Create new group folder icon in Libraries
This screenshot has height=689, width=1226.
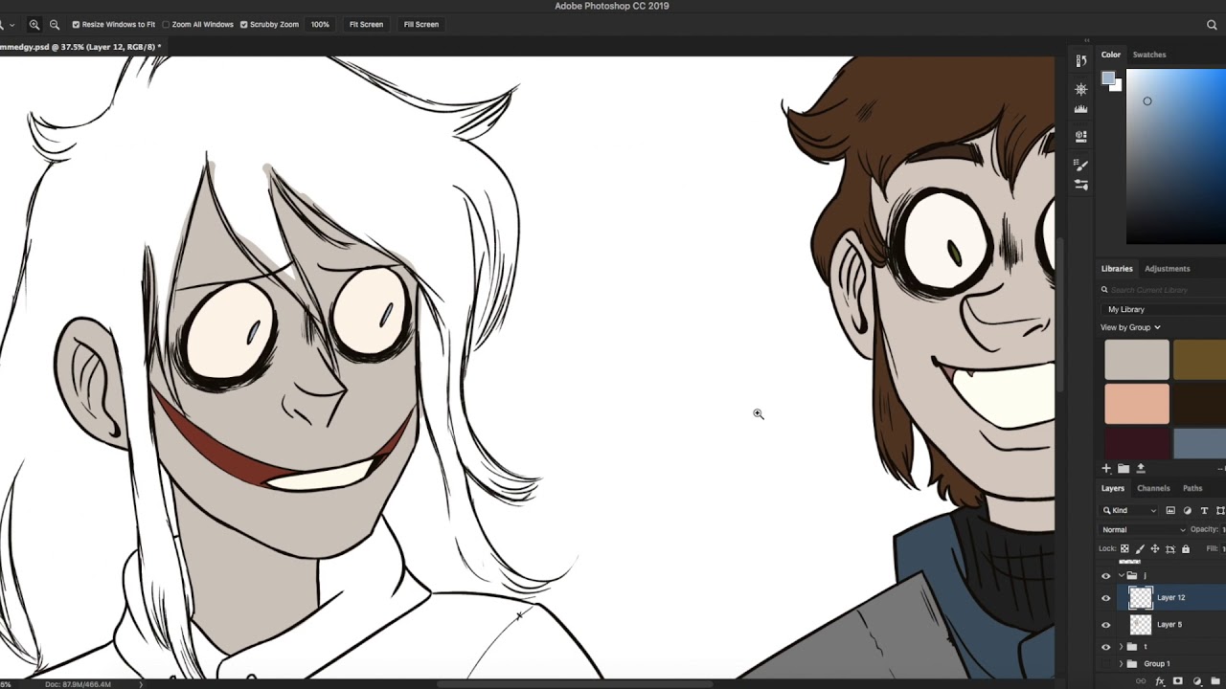(1124, 468)
